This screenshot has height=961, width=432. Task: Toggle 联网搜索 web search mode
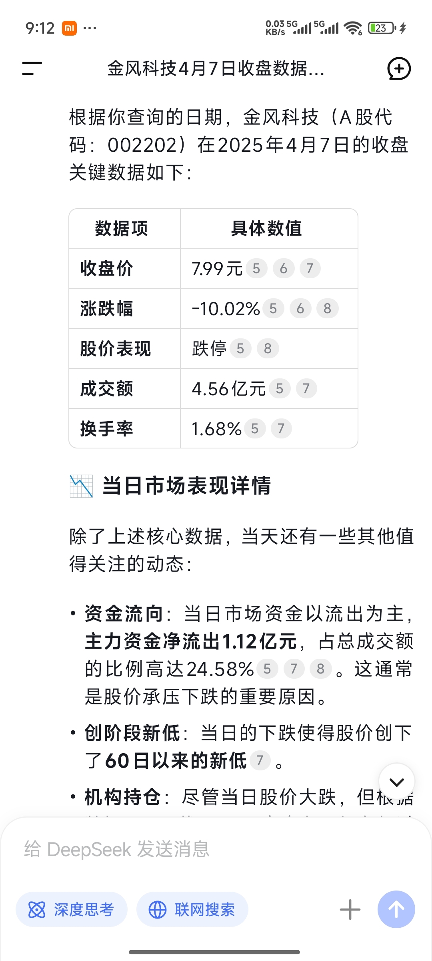(192, 909)
